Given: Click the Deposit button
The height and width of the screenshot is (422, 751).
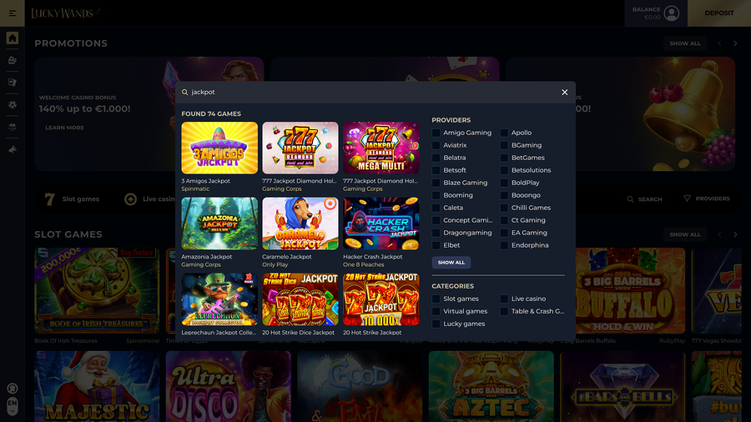Looking at the screenshot, I should pyautogui.click(x=719, y=13).
